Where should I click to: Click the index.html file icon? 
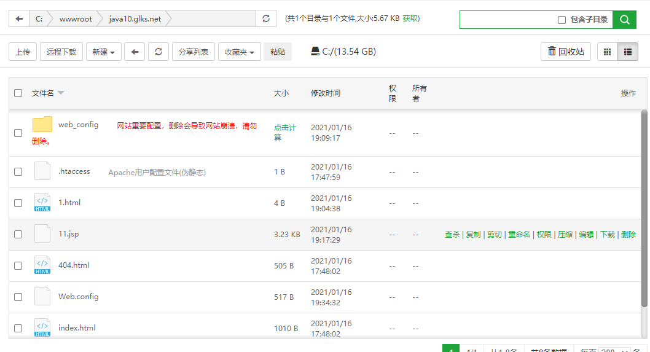pos(42,327)
